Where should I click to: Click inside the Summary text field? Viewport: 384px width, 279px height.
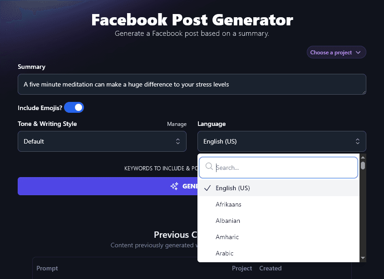point(192,84)
